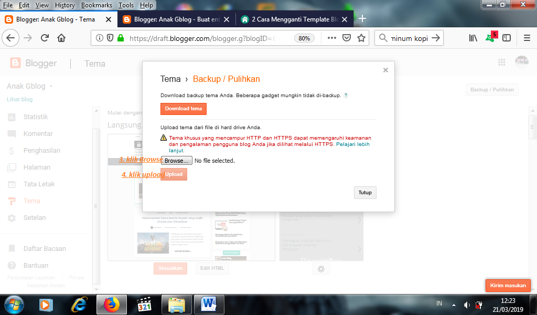
Task: Close the Anak Gblog - Tema tab
Action: (109, 19)
